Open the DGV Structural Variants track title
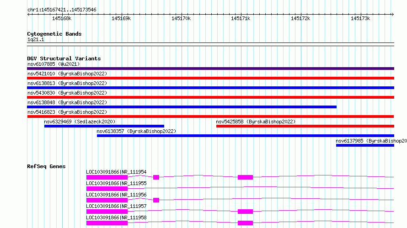Screen dimensions: 407x228 click(64, 58)
